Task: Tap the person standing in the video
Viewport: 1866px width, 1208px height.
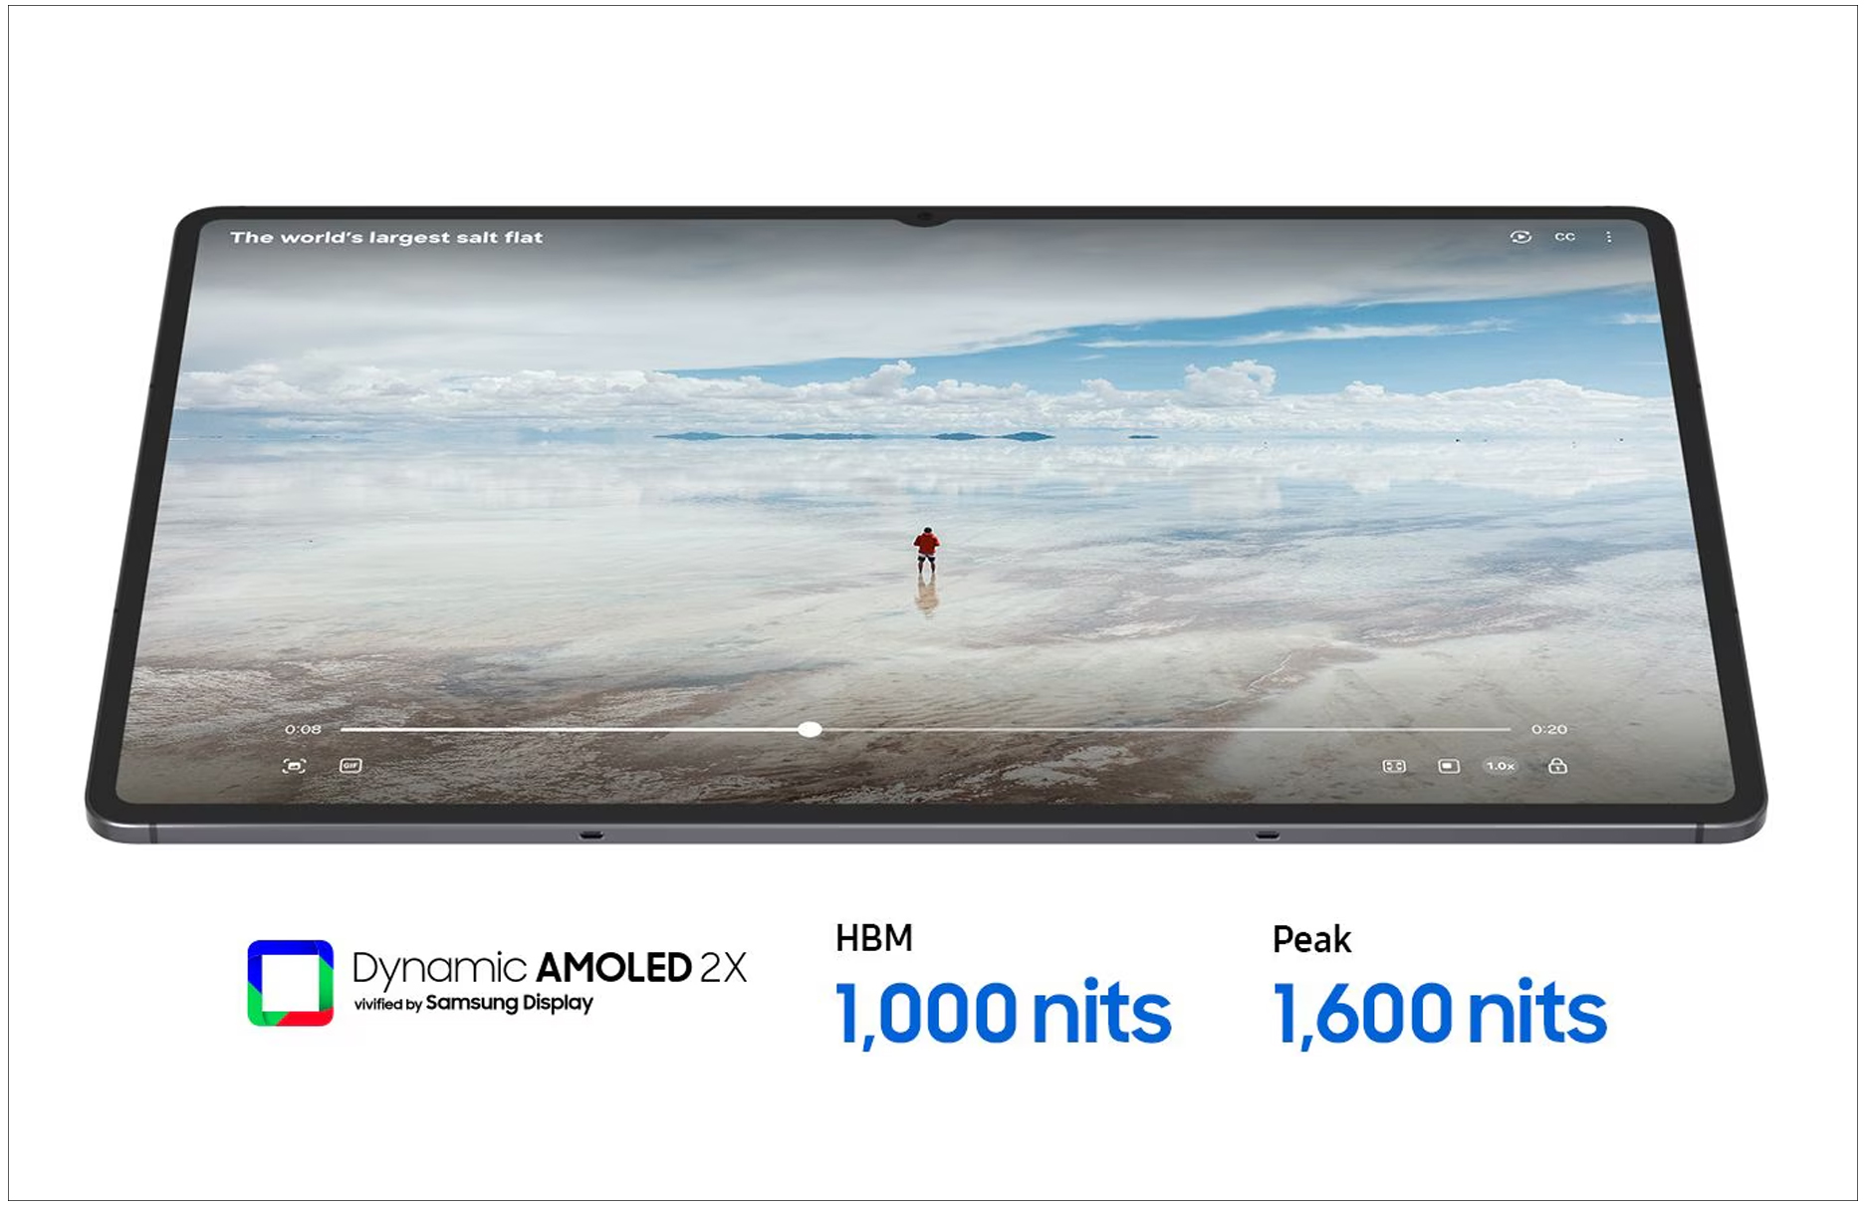Action: pyautogui.click(x=926, y=550)
